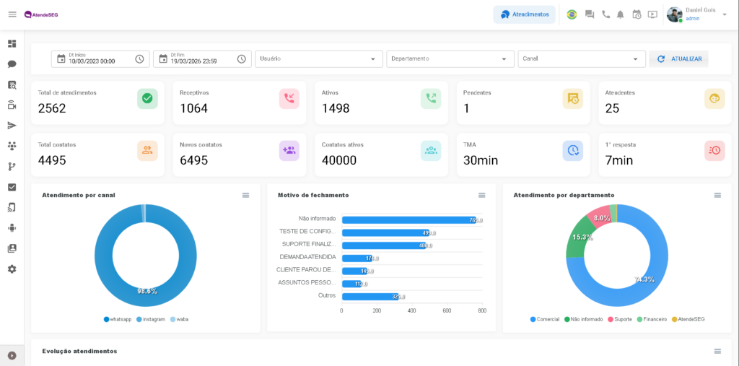Click the ATUALIZAR button
Viewport: 739px width, 366px height.
[678, 59]
